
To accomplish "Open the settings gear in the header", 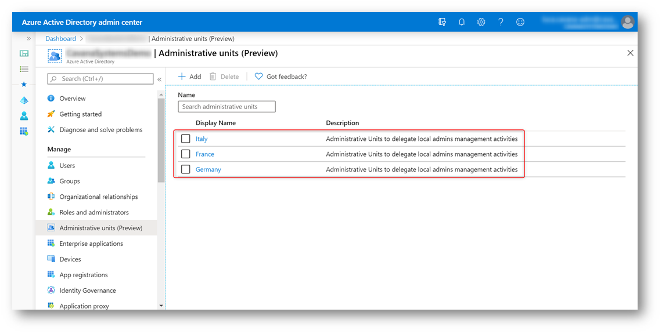I will tap(481, 22).
